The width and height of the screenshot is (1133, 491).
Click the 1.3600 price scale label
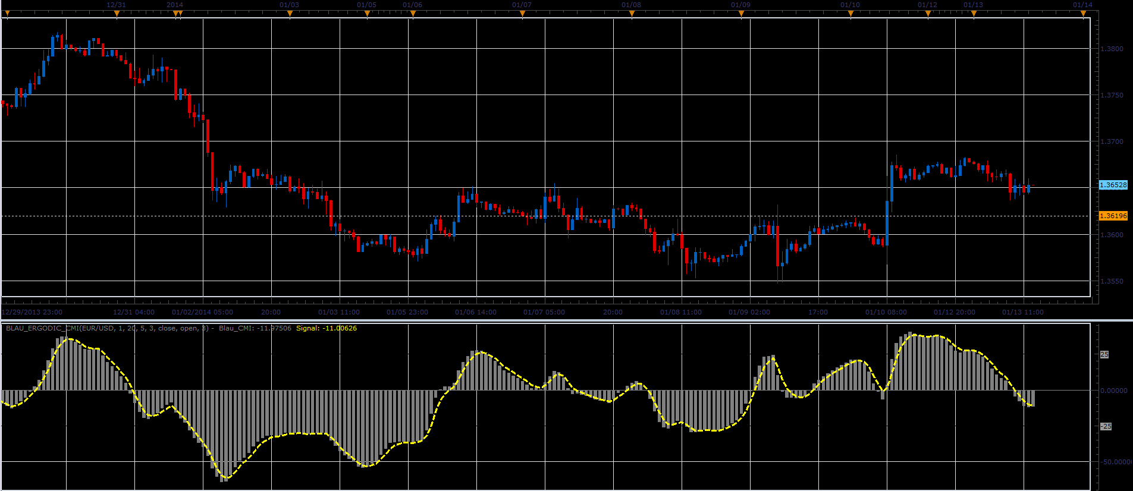coord(1112,235)
